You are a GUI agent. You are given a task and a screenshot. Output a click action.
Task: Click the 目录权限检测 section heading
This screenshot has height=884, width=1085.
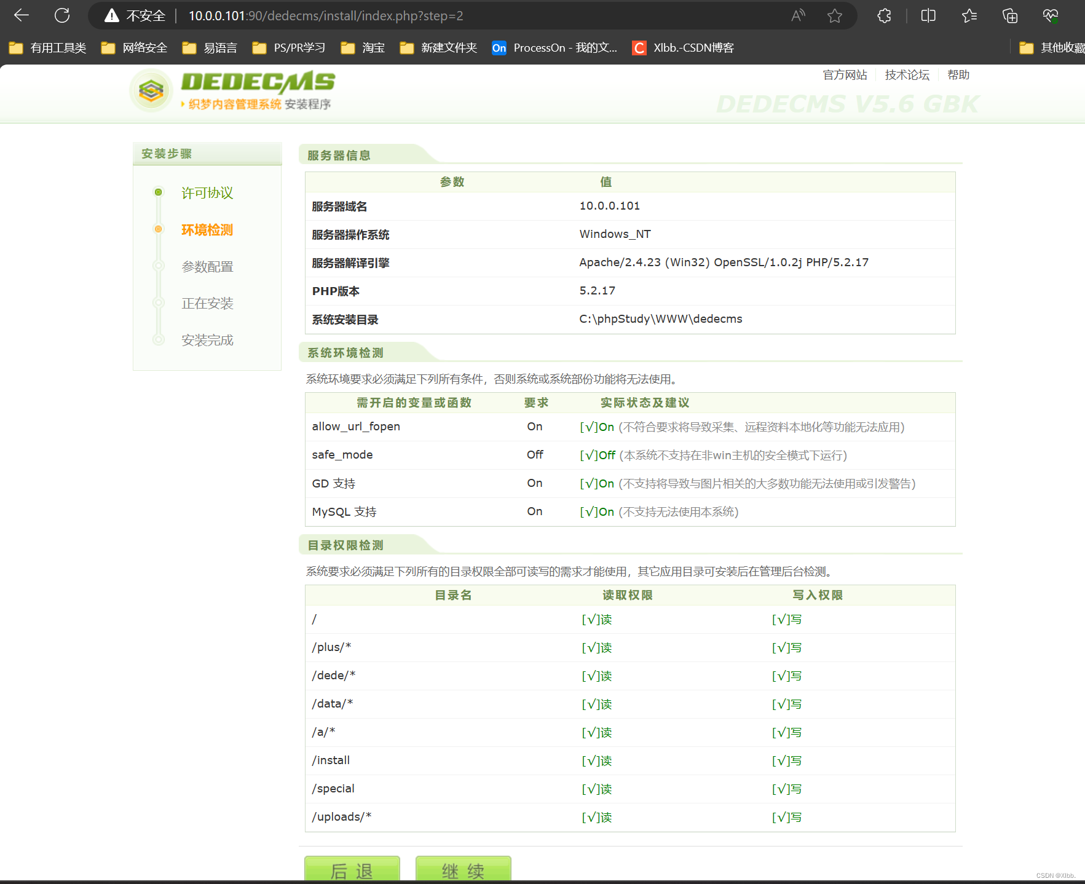click(x=345, y=545)
